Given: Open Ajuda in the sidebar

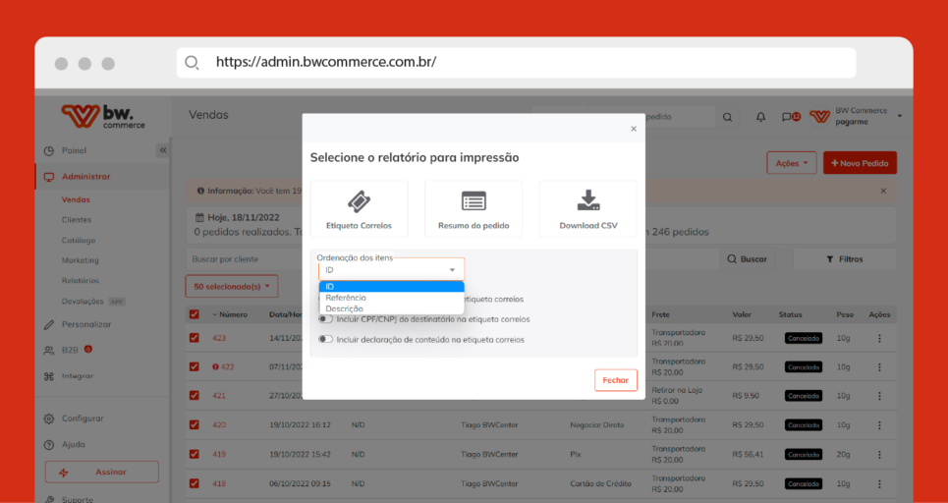Looking at the screenshot, I should [x=73, y=444].
